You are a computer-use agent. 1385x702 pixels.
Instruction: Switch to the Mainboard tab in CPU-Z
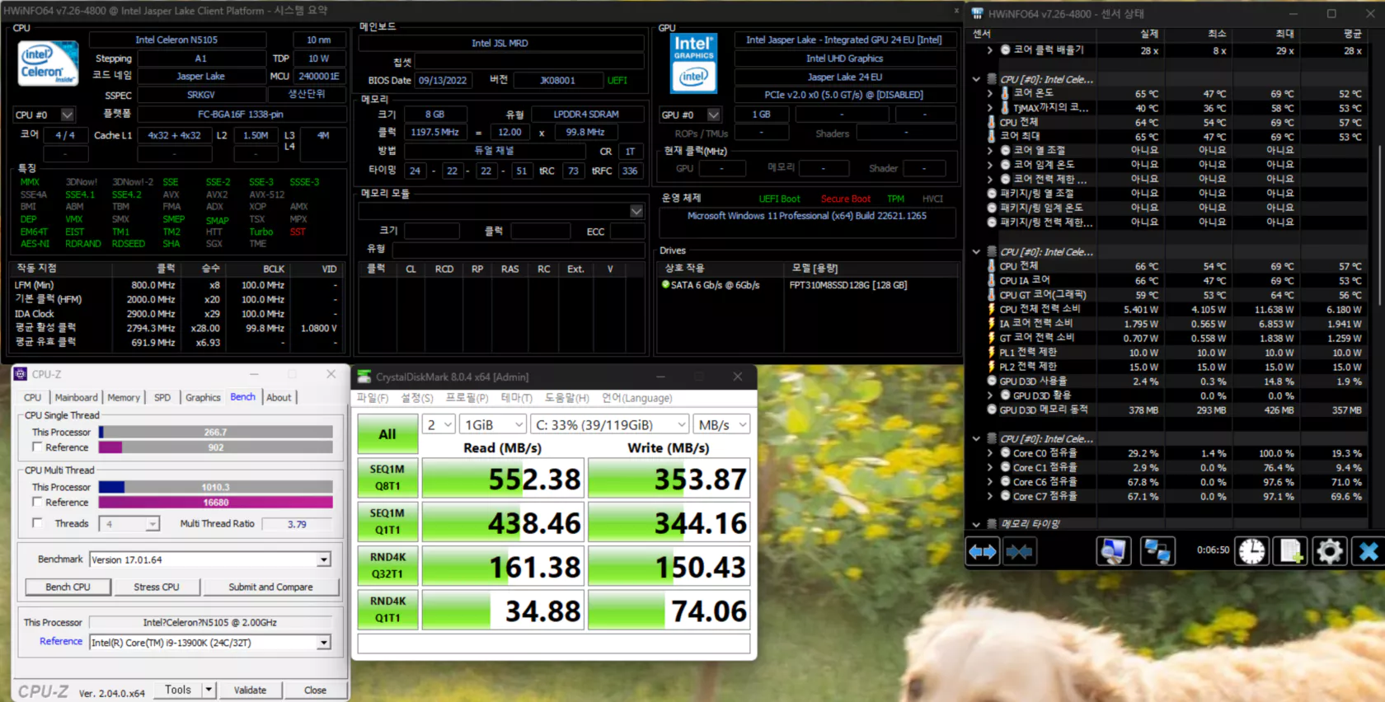point(76,397)
